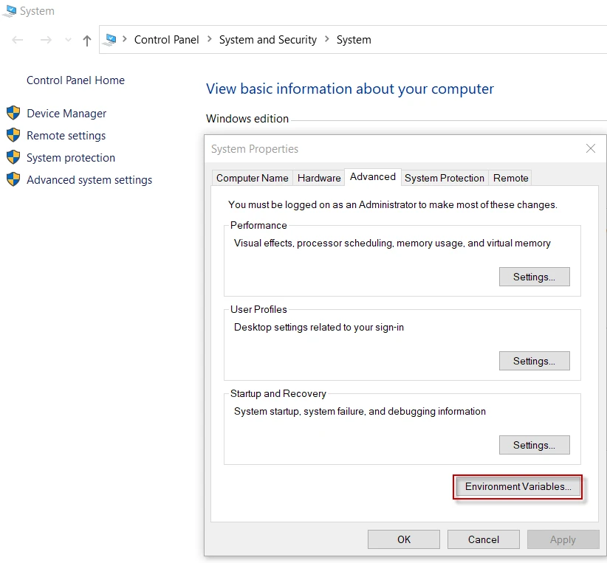Go to Control Panel Home
Viewport: 607px width, 563px height.
click(x=75, y=80)
